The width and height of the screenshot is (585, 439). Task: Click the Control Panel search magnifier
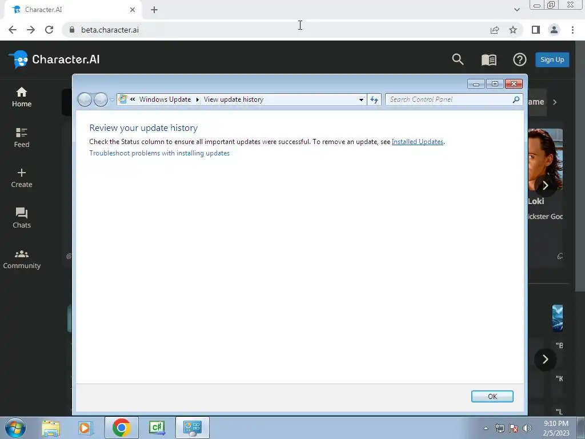click(x=516, y=99)
